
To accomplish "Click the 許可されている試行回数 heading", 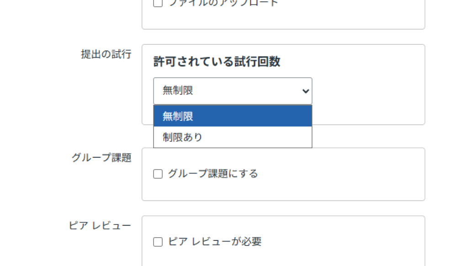I will pyautogui.click(x=217, y=62).
